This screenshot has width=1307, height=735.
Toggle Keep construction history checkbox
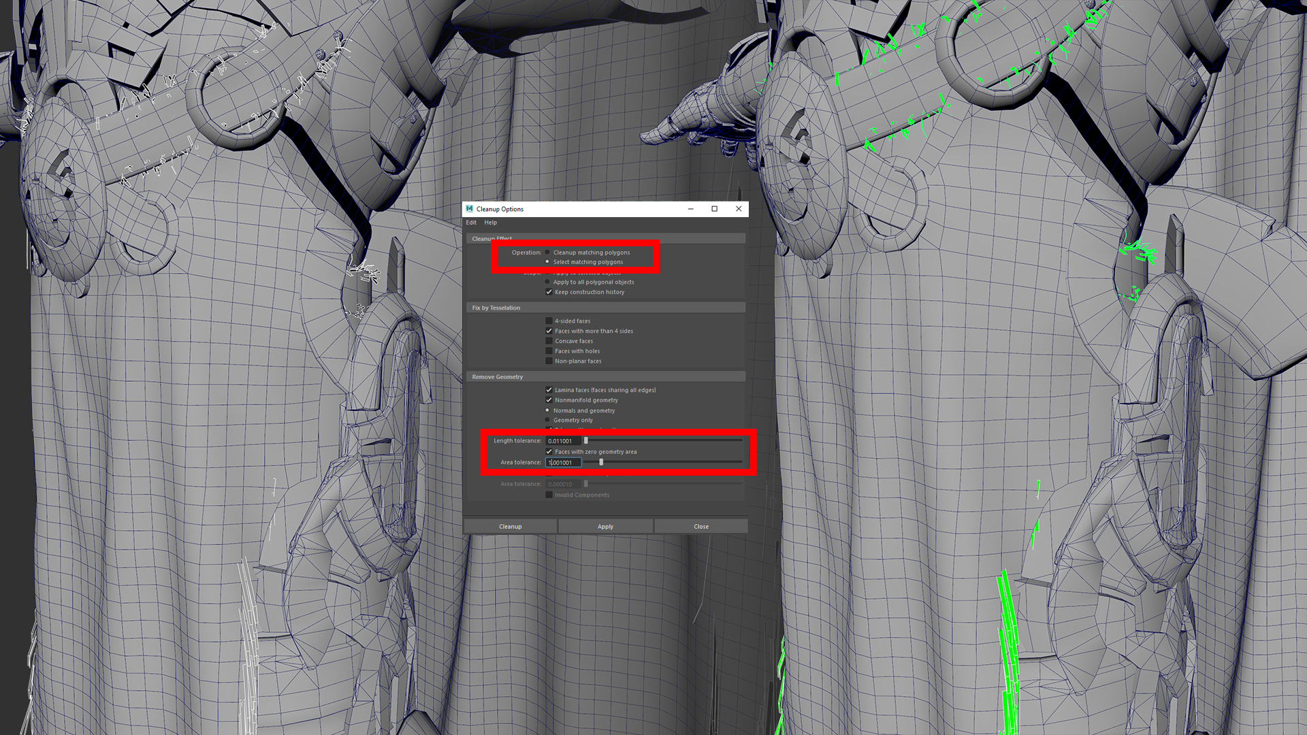549,292
